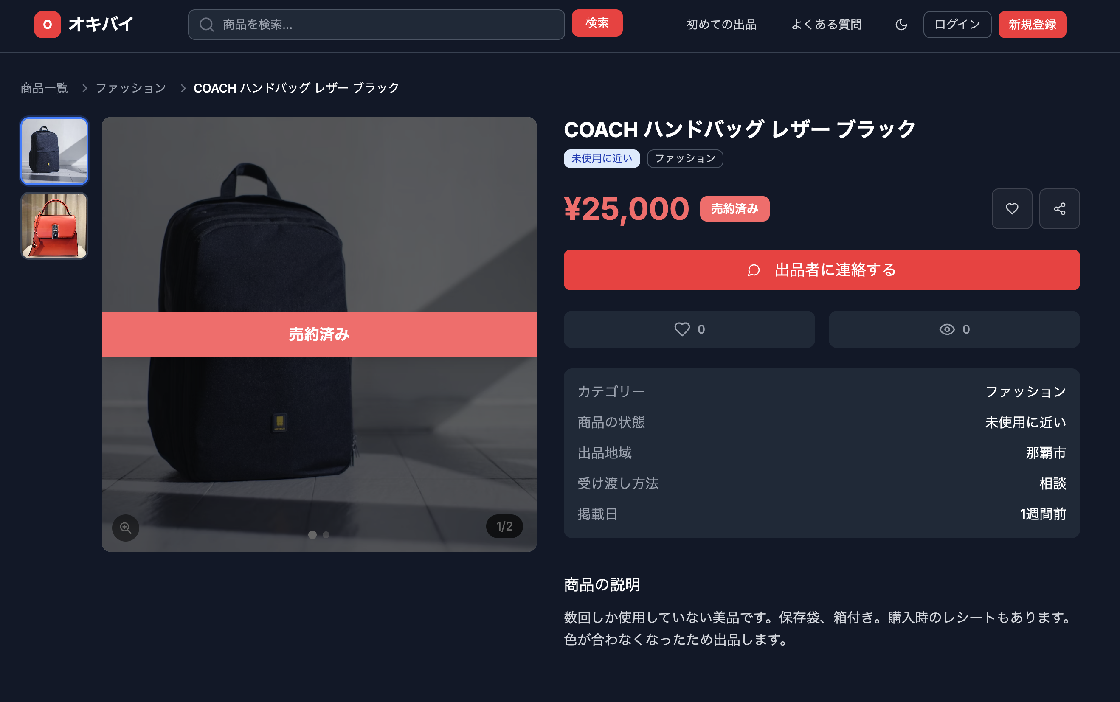
Task: Click the views counter eye icon
Action: pyautogui.click(x=947, y=329)
